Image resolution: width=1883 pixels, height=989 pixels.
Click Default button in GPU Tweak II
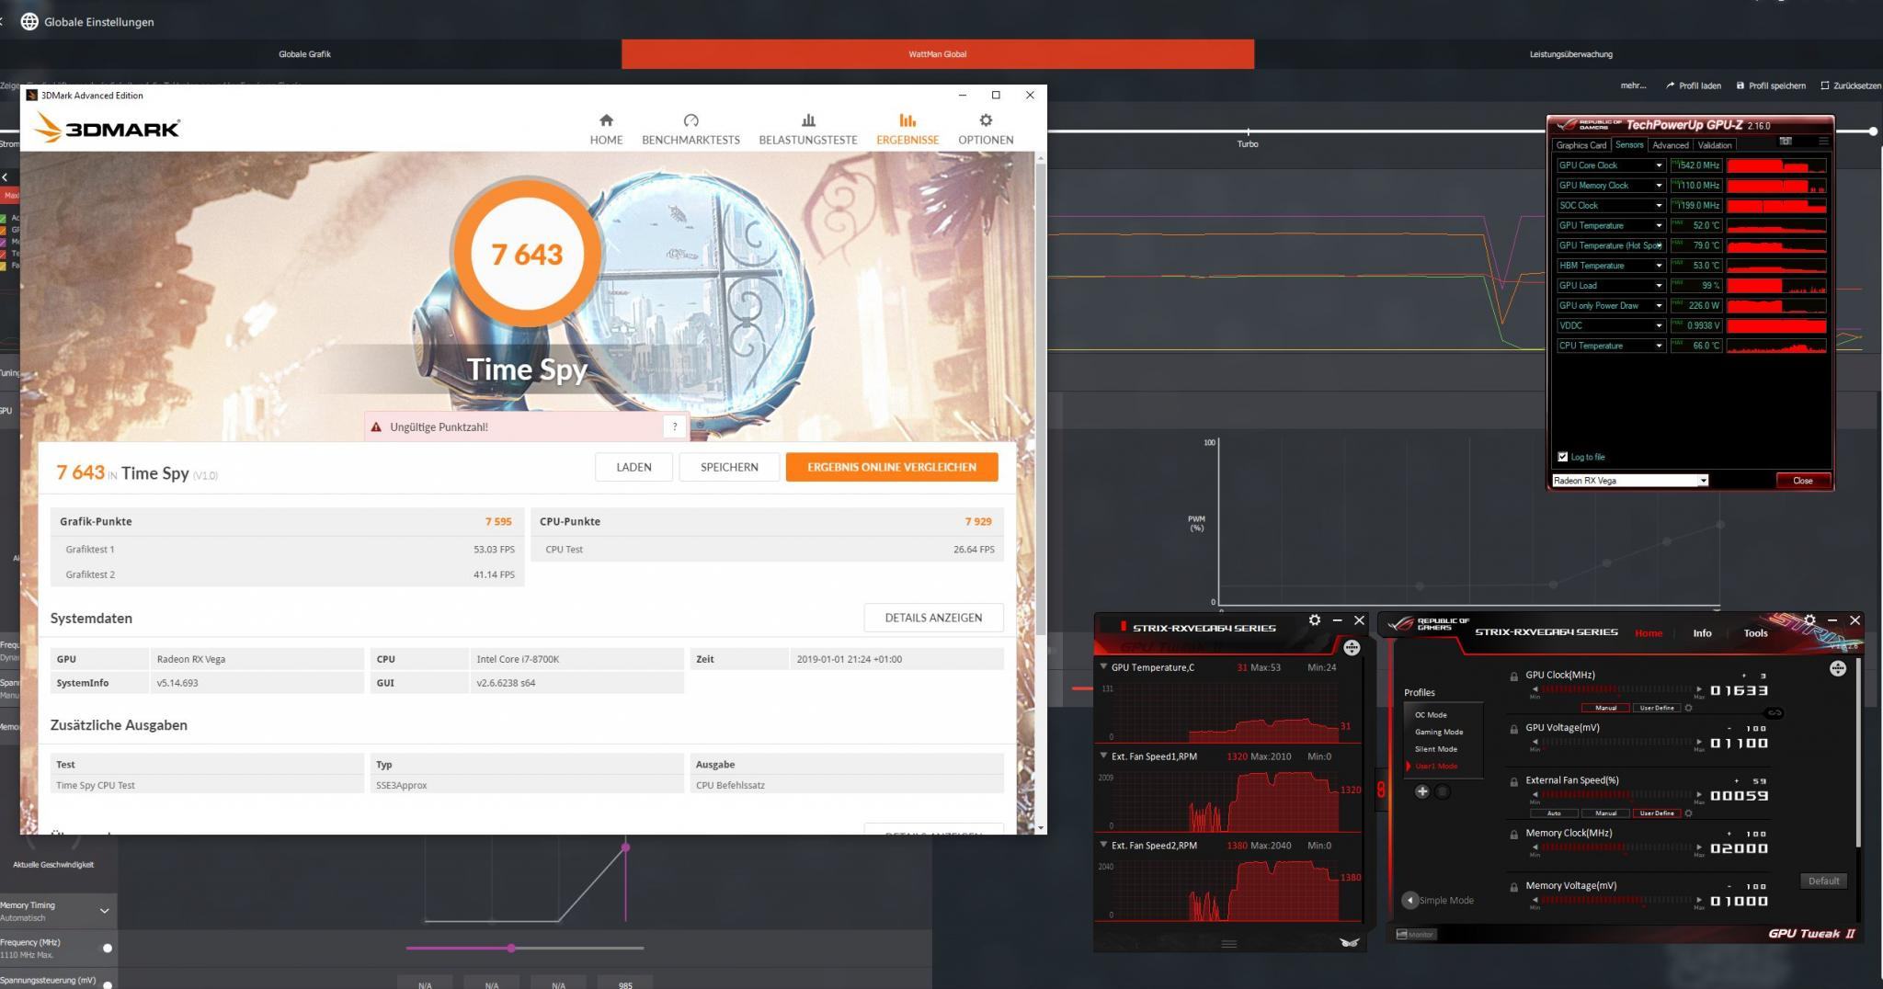coord(1823,881)
